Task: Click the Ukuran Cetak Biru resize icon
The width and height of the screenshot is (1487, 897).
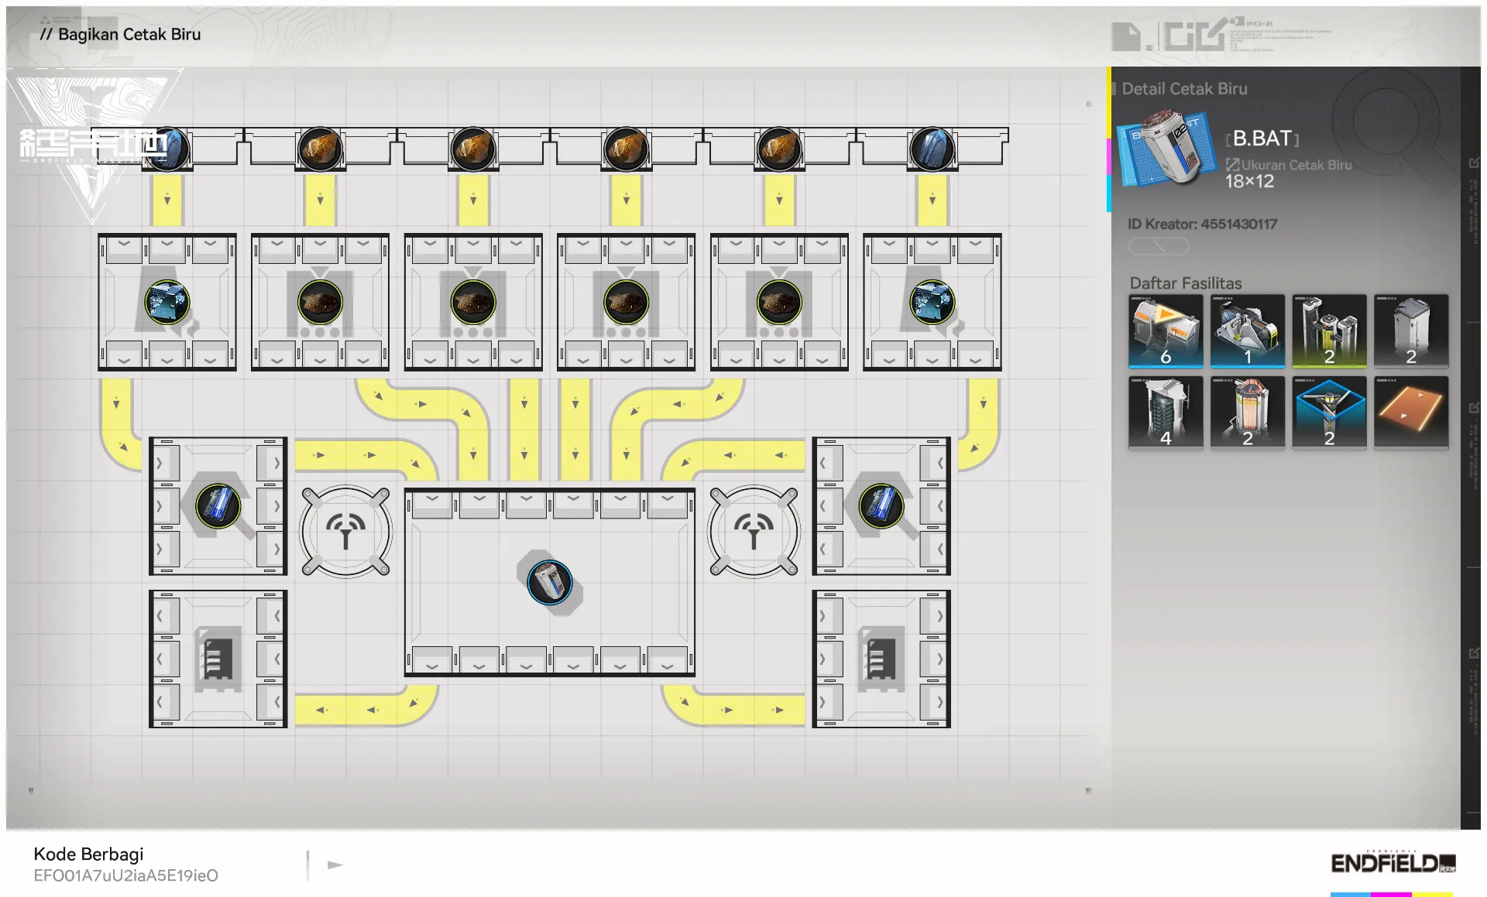Action: pos(1232,164)
